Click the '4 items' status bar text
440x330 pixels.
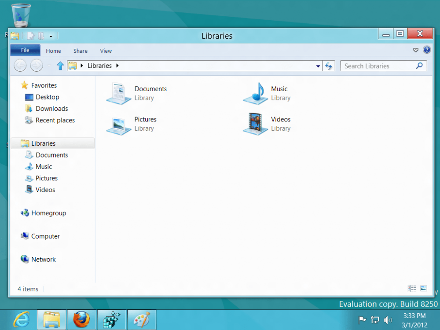pos(28,289)
